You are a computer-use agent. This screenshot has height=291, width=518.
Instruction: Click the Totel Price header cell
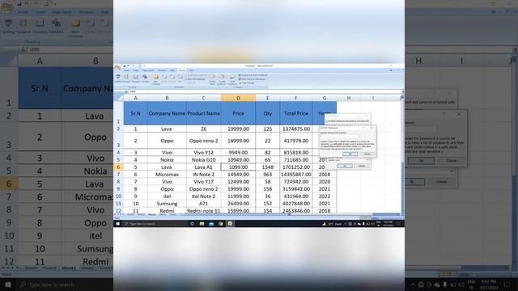coord(295,113)
